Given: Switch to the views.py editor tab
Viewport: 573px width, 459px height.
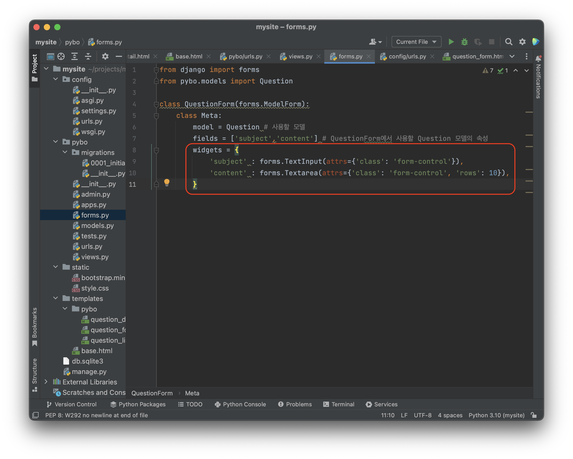Looking at the screenshot, I should coord(300,56).
